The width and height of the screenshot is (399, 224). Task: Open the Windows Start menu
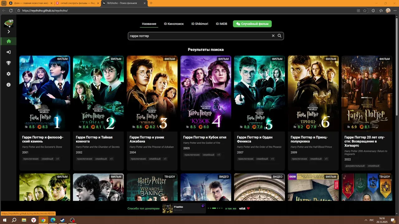(5, 220)
